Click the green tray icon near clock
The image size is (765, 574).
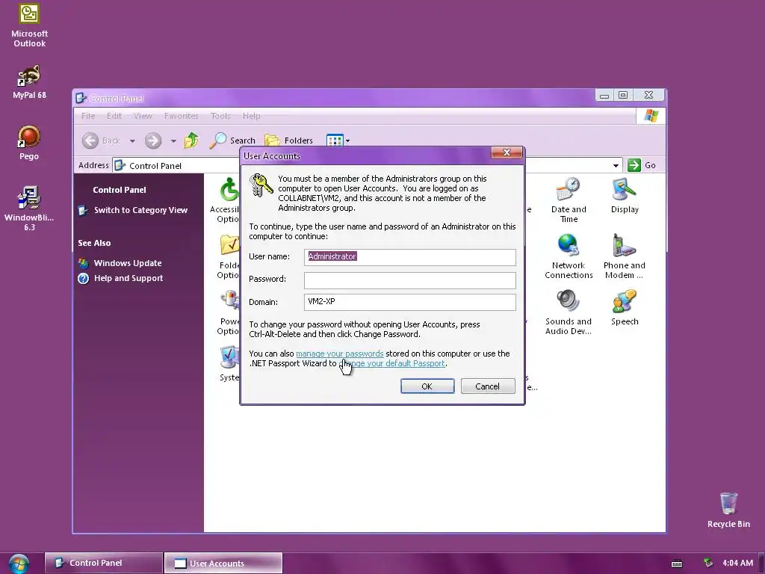708,564
